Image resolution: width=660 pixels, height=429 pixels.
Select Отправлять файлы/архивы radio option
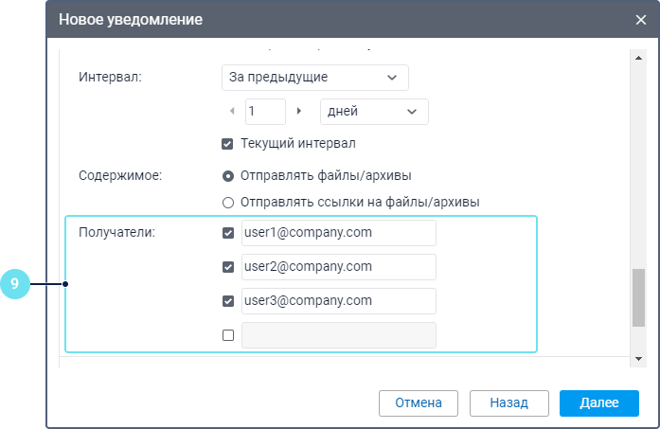pyautogui.click(x=227, y=176)
